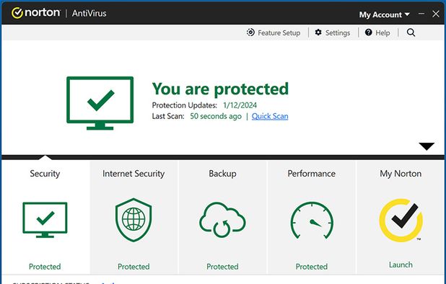
Task: Click Protected status under Backup
Action: 222,267
